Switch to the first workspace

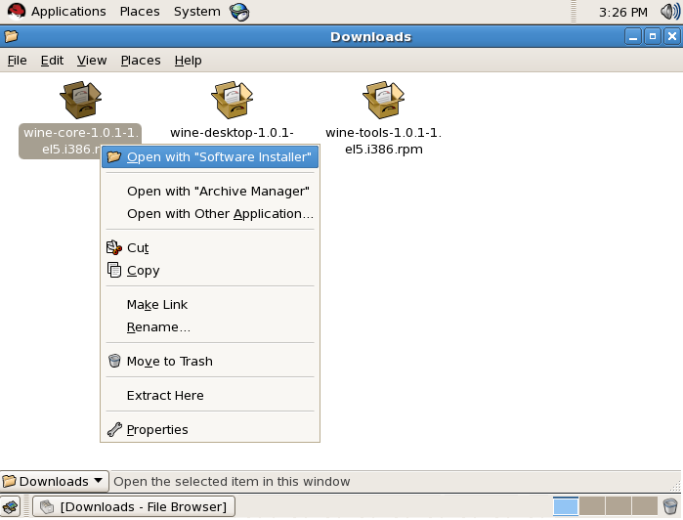[566, 506]
